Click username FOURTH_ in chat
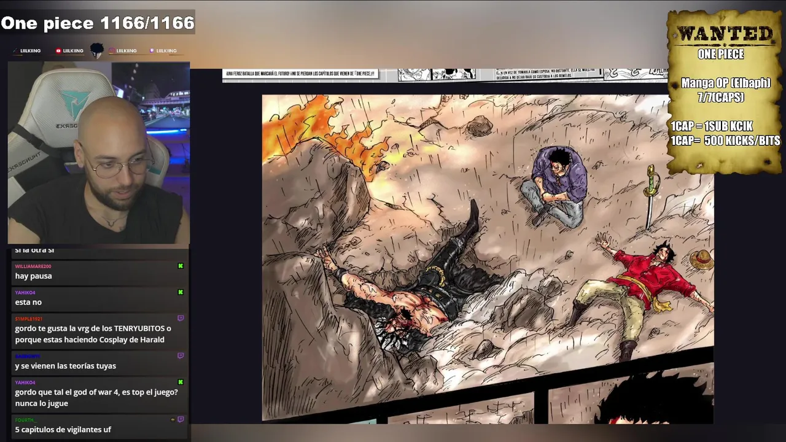The height and width of the screenshot is (442, 786). coord(25,420)
